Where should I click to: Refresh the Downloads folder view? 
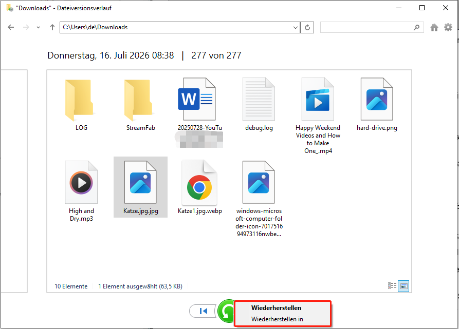(x=307, y=28)
